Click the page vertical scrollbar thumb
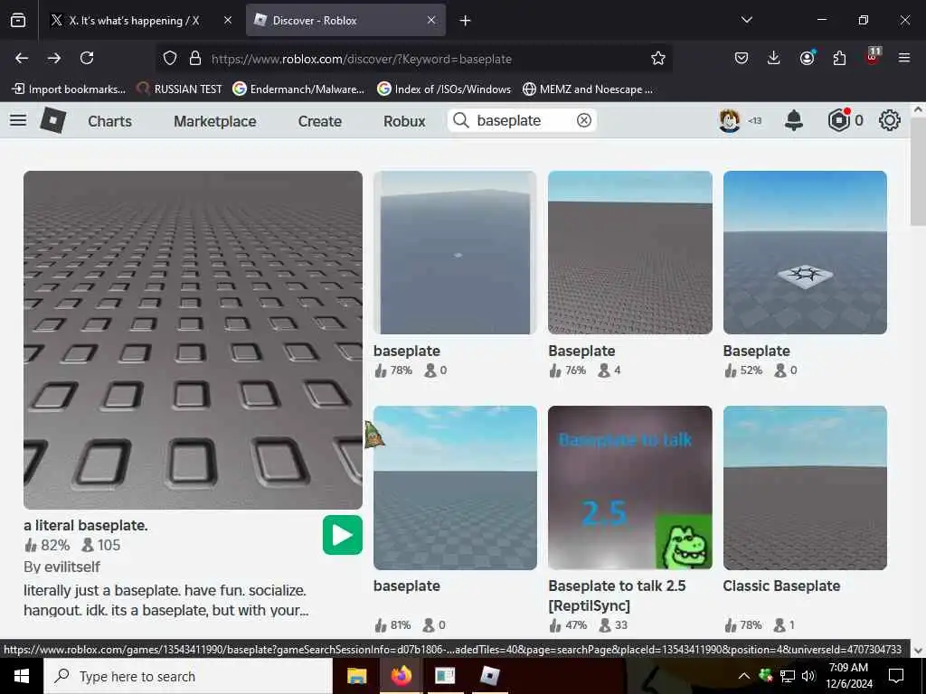This screenshot has width=926, height=694. [x=918, y=171]
